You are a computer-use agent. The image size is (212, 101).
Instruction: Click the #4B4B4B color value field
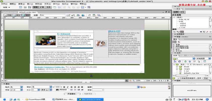(x=64, y=90)
